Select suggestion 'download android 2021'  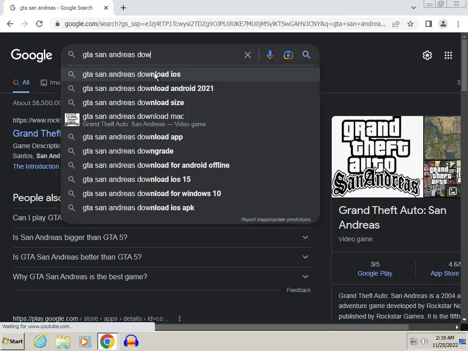[x=191, y=88]
